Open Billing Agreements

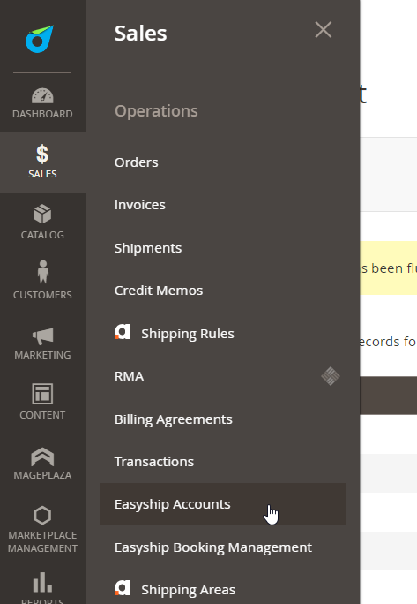coord(174,419)
